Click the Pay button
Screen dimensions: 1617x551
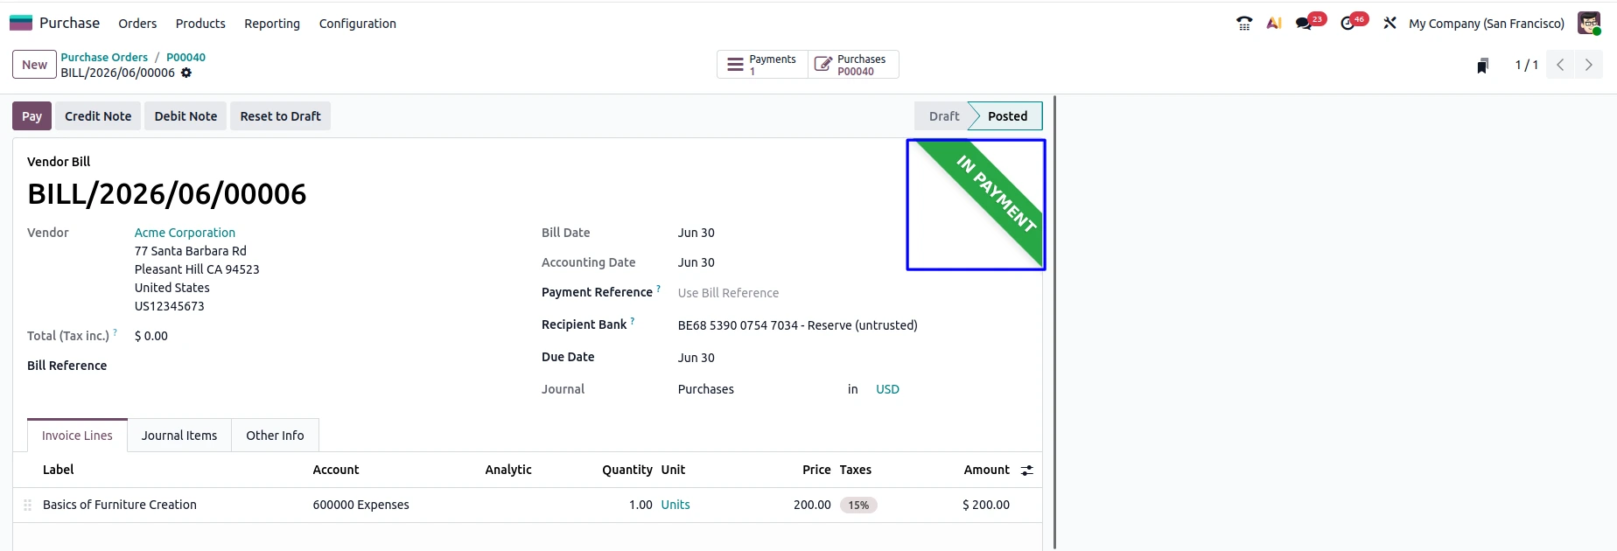[31, 116]
